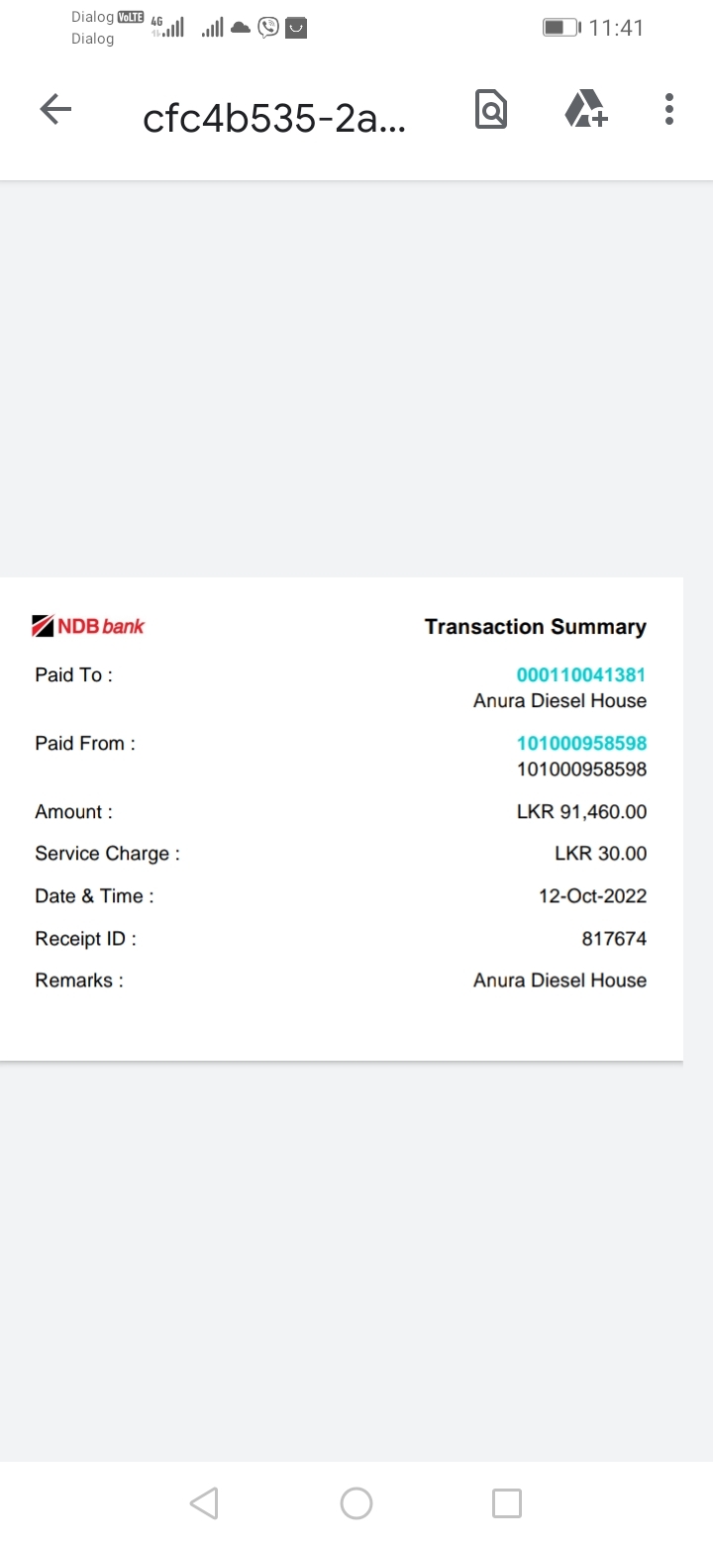Open find in document search icon
Screen dimensions: 713x1545
click(x=491, y=109)
